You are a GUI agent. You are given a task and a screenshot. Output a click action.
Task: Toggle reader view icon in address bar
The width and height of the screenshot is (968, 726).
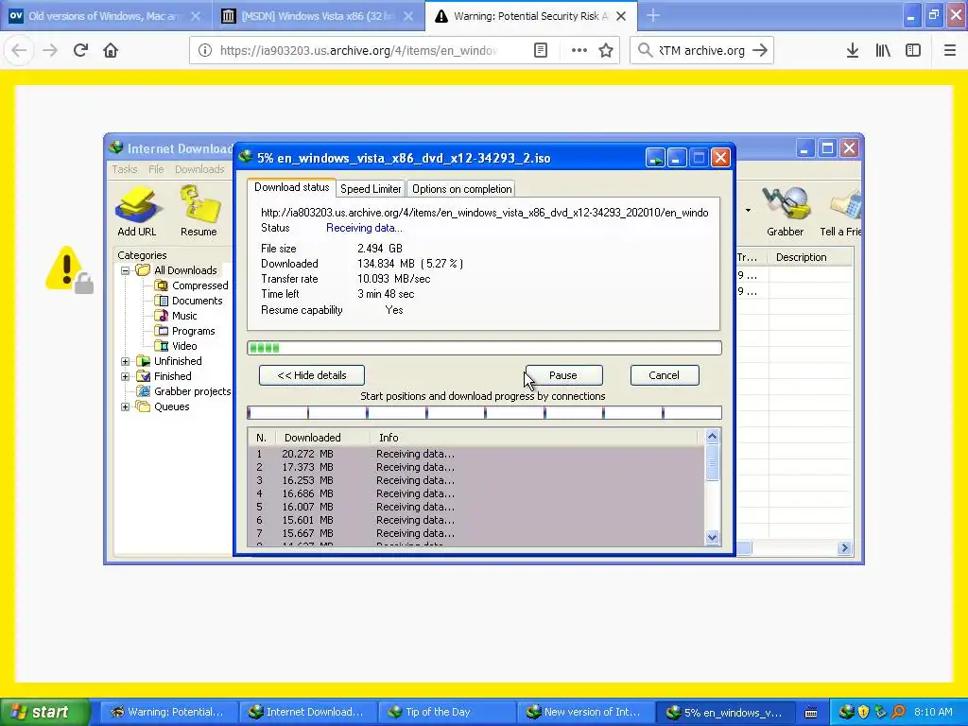tap(541, 51)
